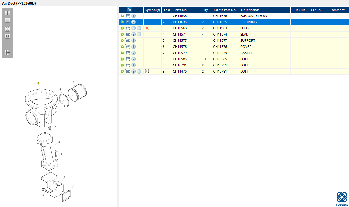
Task: Click the fit-to-window square icon
Action: (x=7, y=36)
